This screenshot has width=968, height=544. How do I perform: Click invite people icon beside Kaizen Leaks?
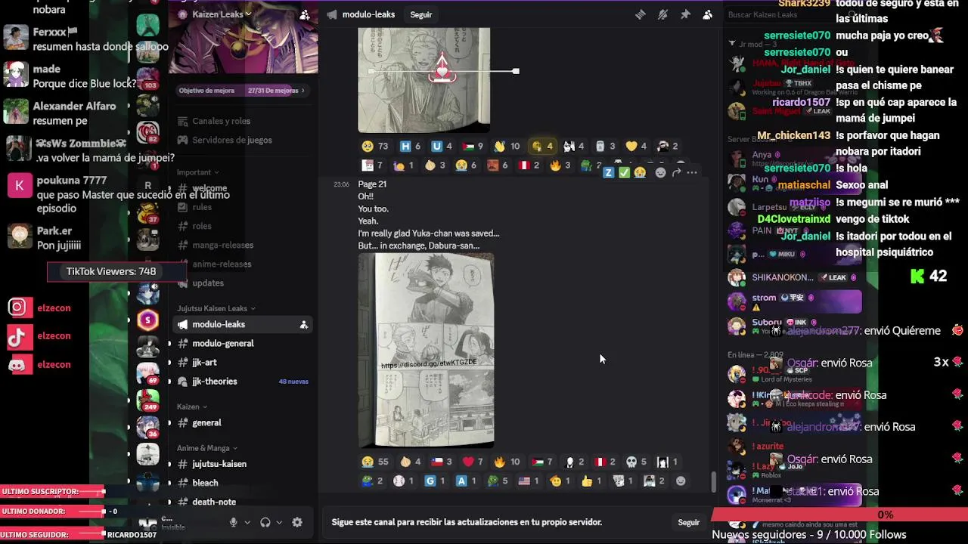(305, 14)
